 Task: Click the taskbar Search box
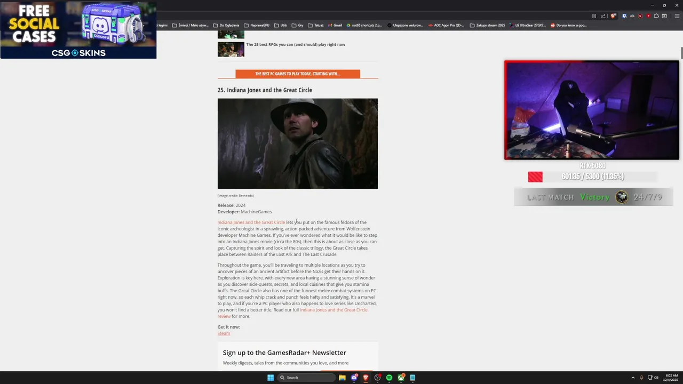pos(307,378)
